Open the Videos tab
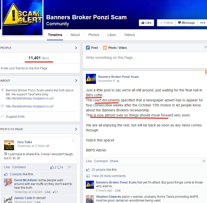207x203 pixels. pyautogui.click(x=129, y=35)
